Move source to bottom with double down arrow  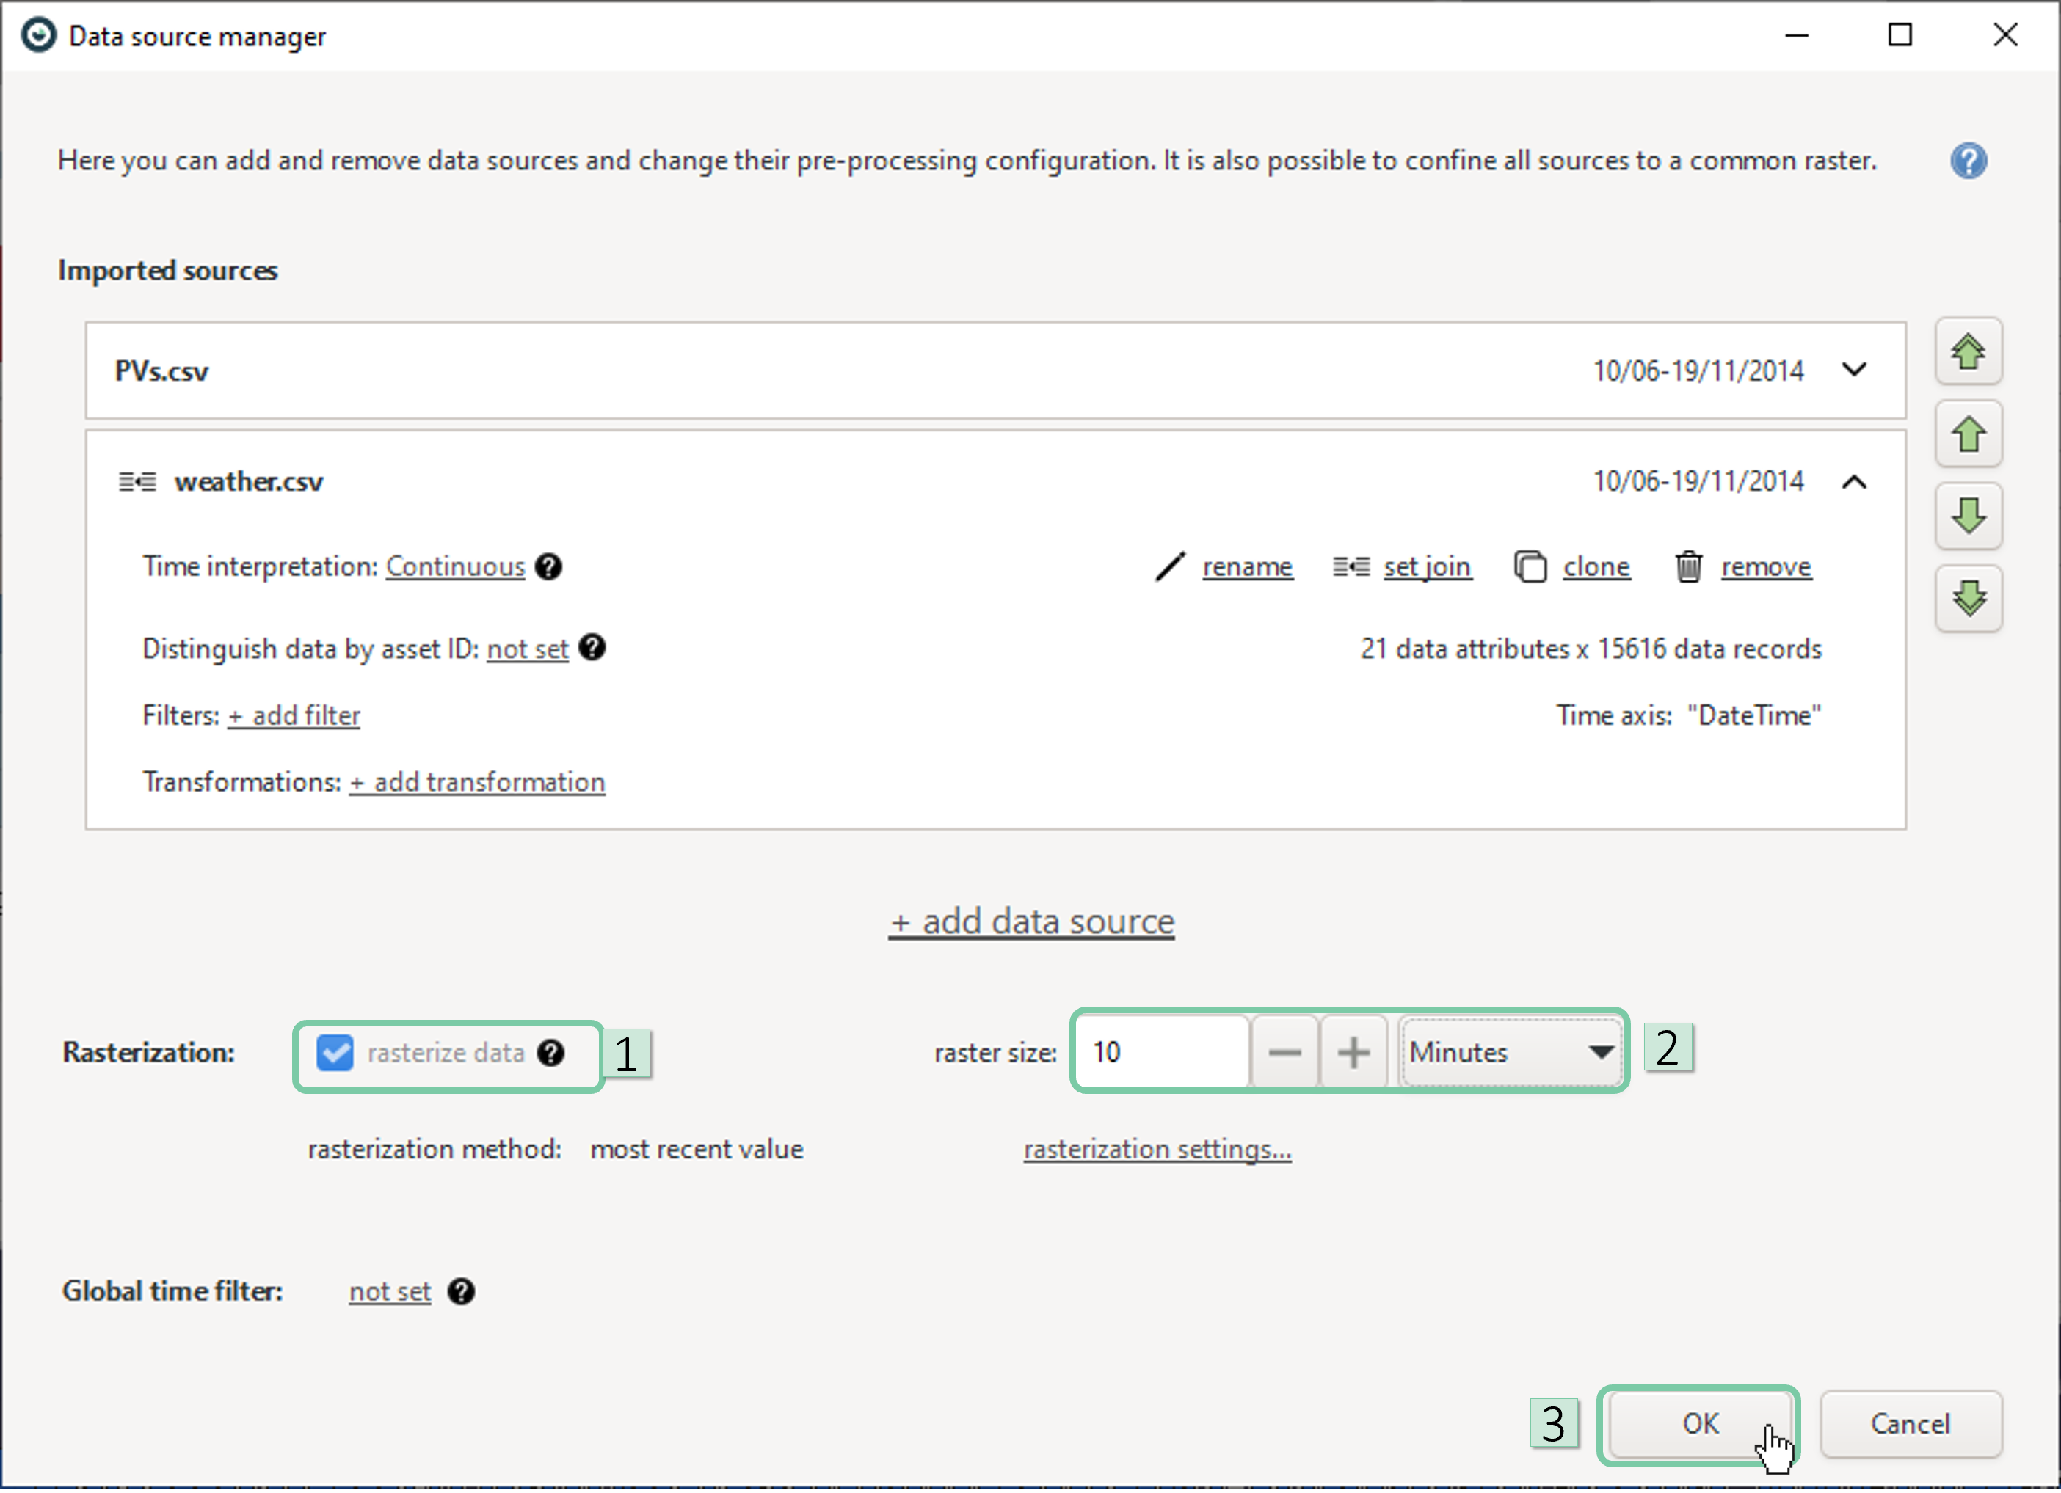pos(1969,599)
